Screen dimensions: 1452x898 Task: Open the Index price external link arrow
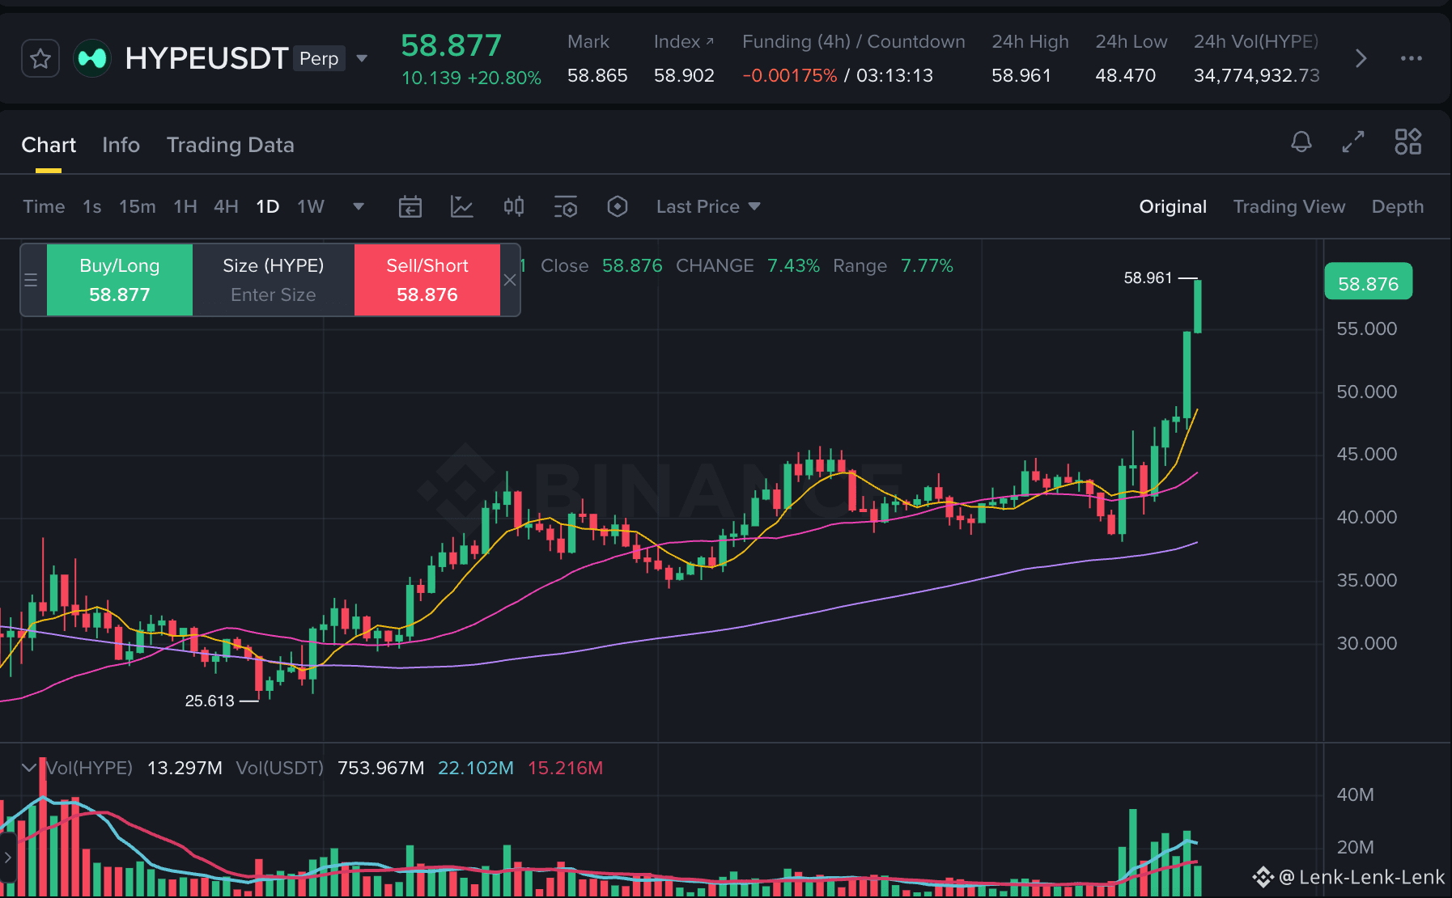tap(710, 41)
